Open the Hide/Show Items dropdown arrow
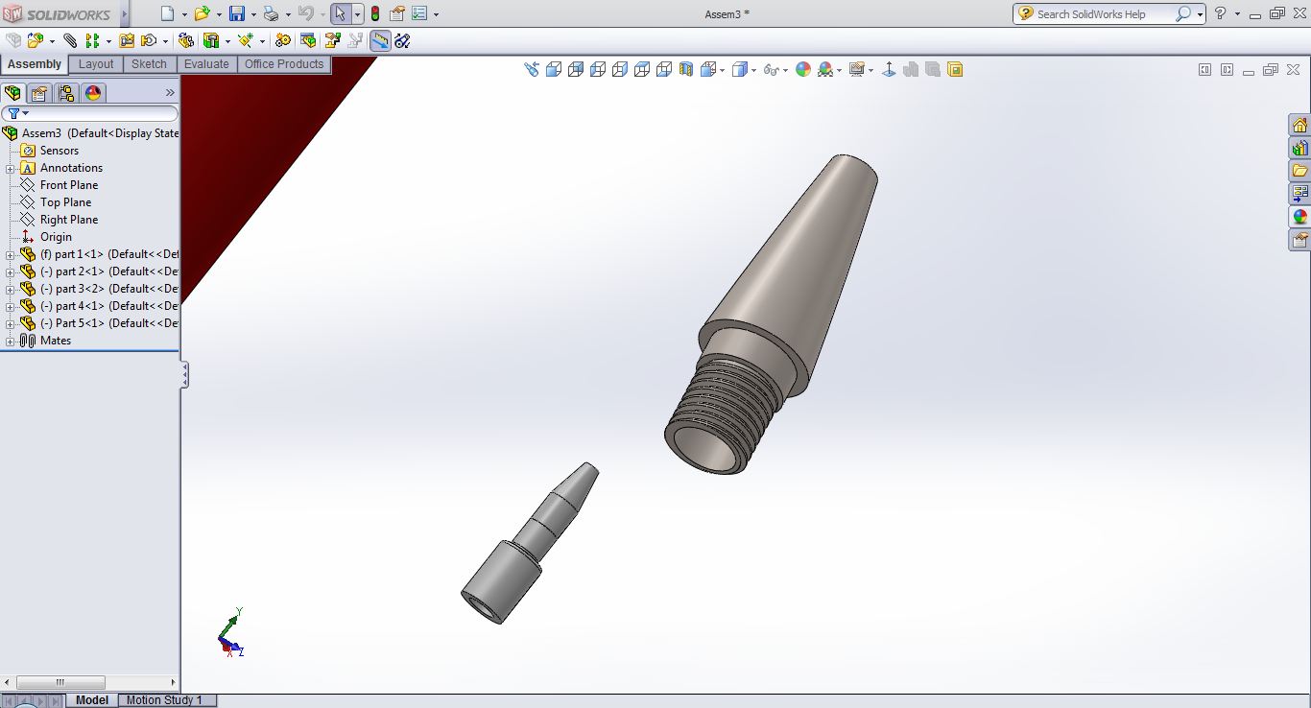1311x708 pixels. [x=785, y=70]
